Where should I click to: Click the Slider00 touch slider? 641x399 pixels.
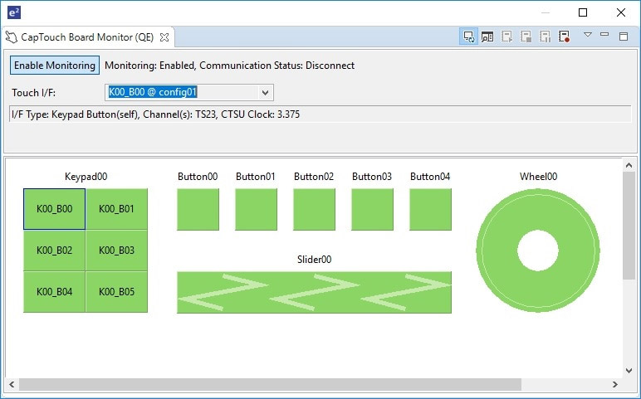314,293
